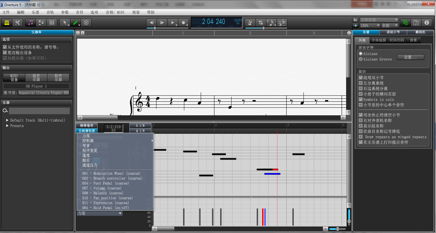Toggle the metronome icon
Viewport: 436px width, 233px height.
pos(250,23)
